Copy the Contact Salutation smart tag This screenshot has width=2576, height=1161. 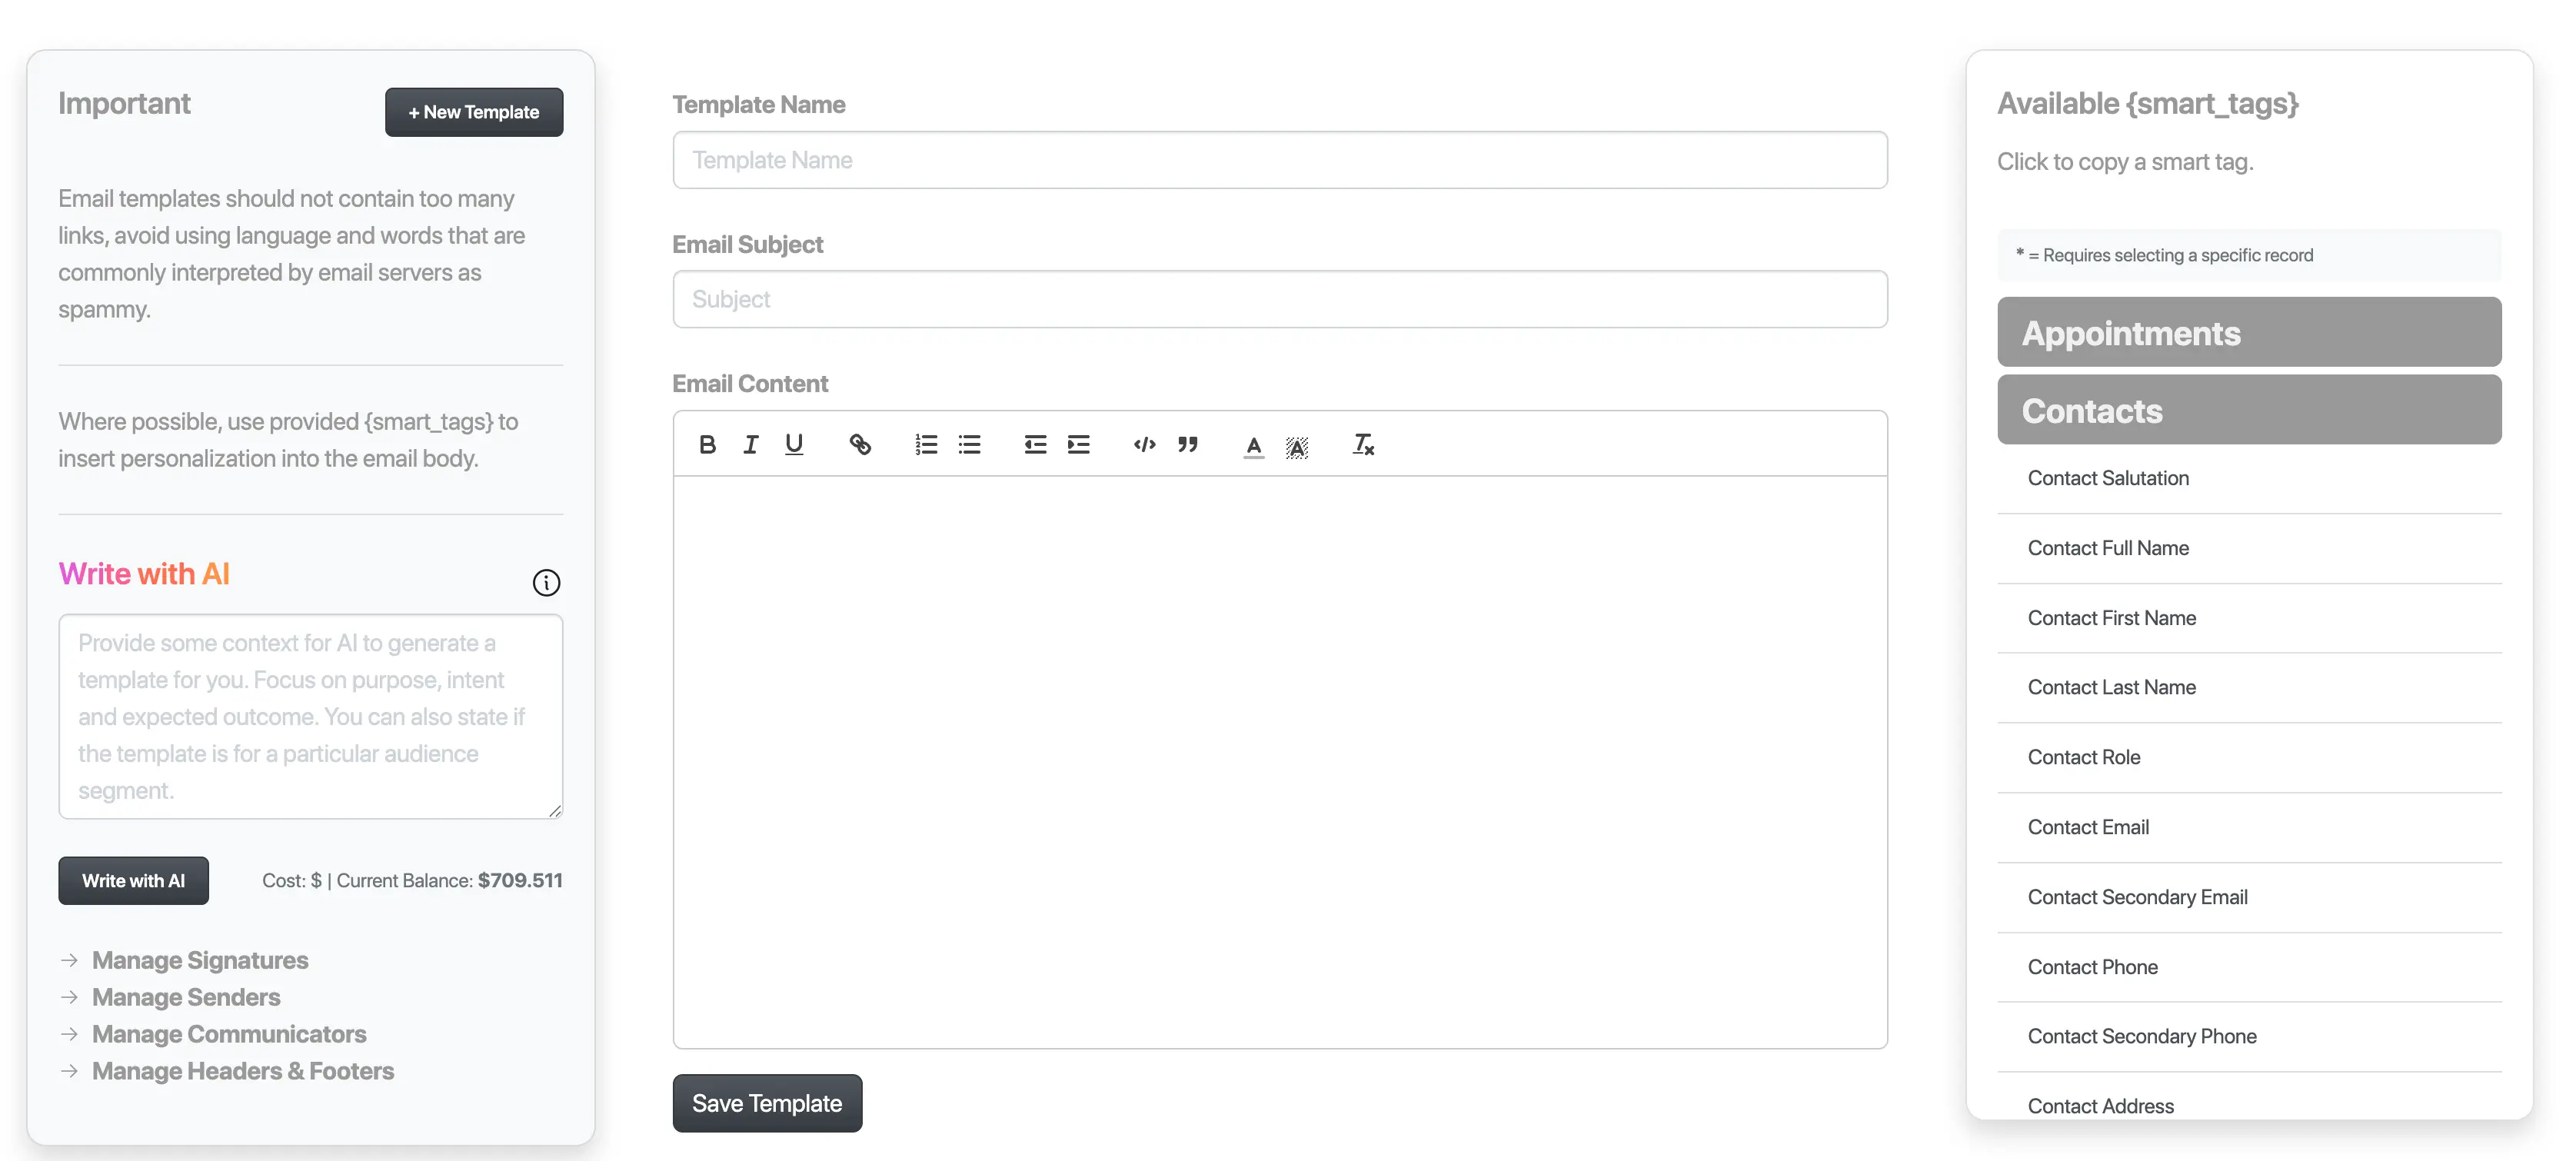[x=2249, y=479]
